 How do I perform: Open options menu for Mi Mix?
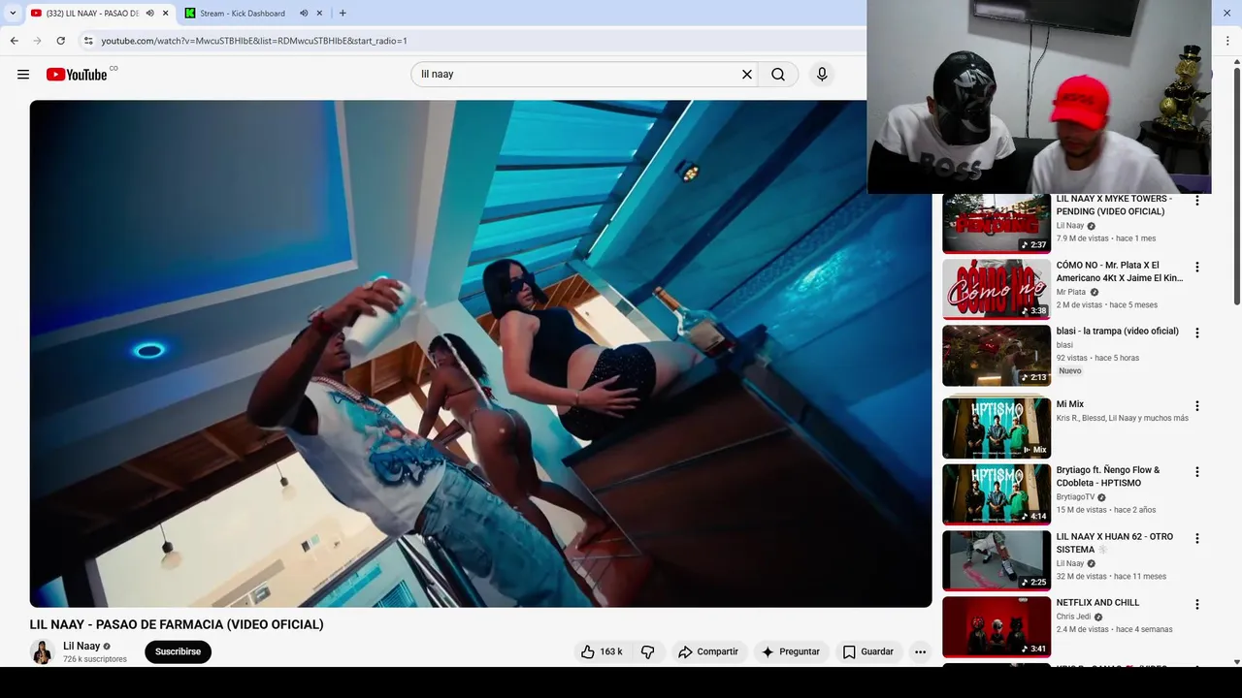coord(1196,406)
